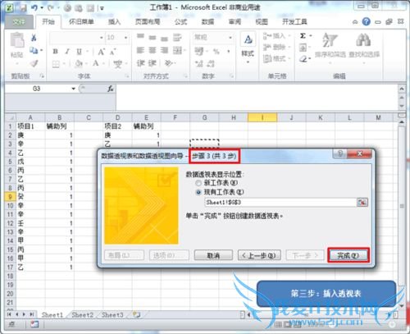Click the Copy icon in clipboard group
Image resolution: width=410 pixels, height=334 pixels.
34,50
